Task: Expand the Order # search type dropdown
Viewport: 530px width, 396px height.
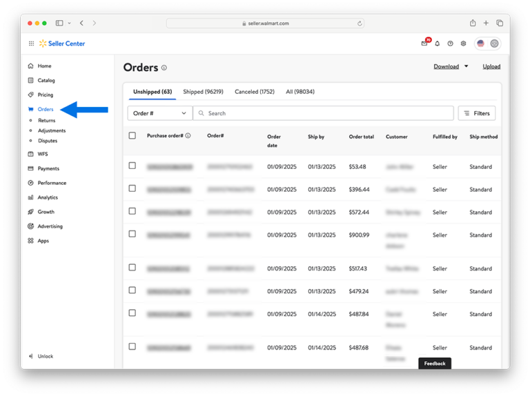Action: tap(159, 113)
